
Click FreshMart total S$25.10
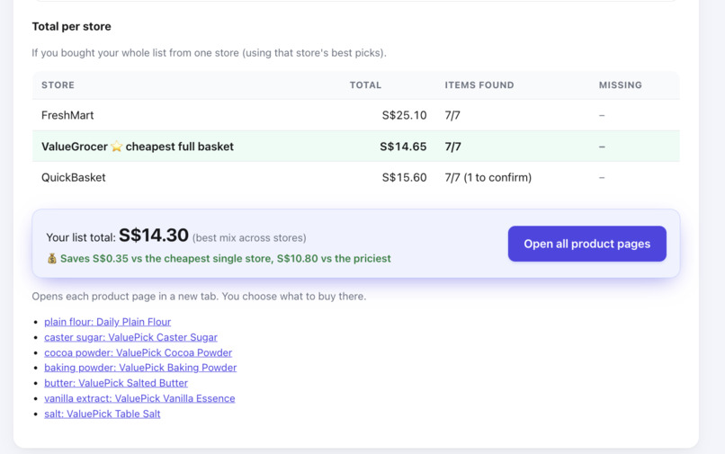[404, 115]
